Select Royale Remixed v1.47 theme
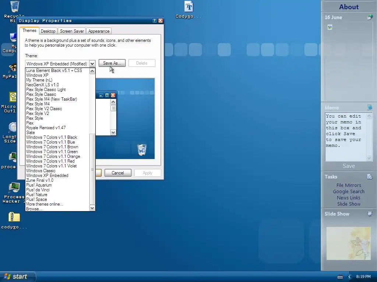377x282 pixels. pyautogui.click(x=57, y=128)
